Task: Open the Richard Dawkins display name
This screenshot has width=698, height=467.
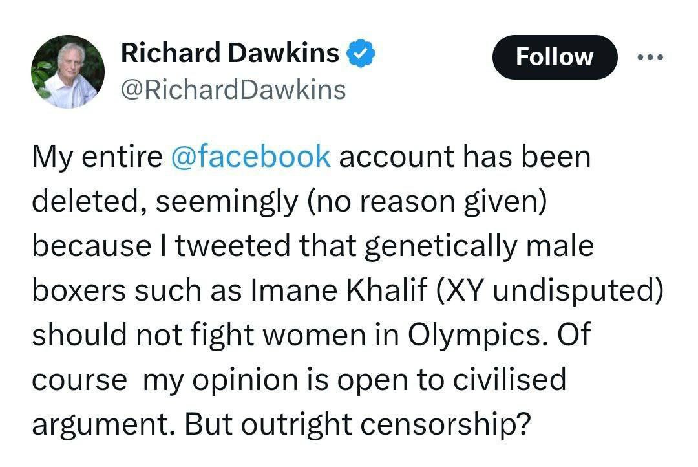Action: click(230, 54)
